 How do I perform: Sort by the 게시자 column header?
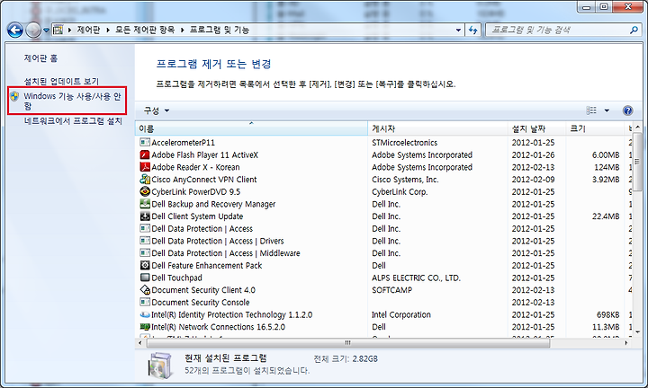pyautogui.click(x=437, y=128)
